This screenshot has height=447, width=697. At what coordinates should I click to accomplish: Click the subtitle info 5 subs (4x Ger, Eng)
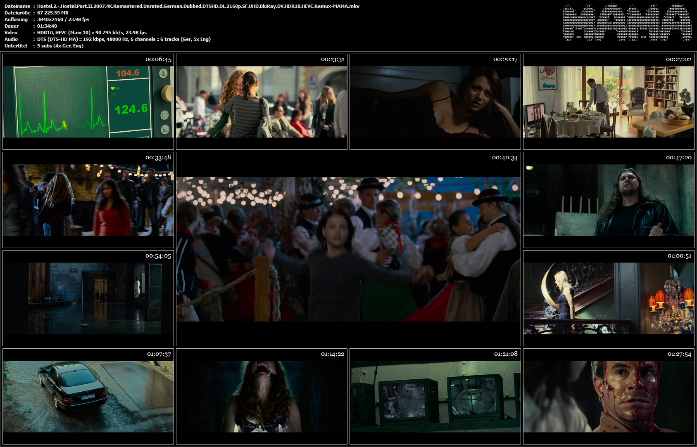pyautogui.click(x=60, y=46)
